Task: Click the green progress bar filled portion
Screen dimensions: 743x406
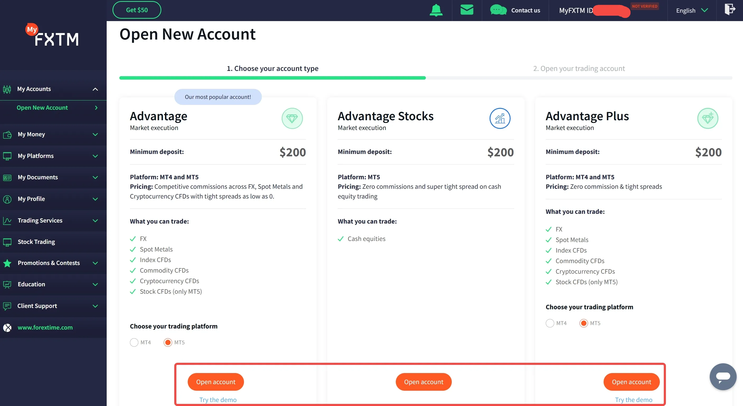Action: (272, 78)
